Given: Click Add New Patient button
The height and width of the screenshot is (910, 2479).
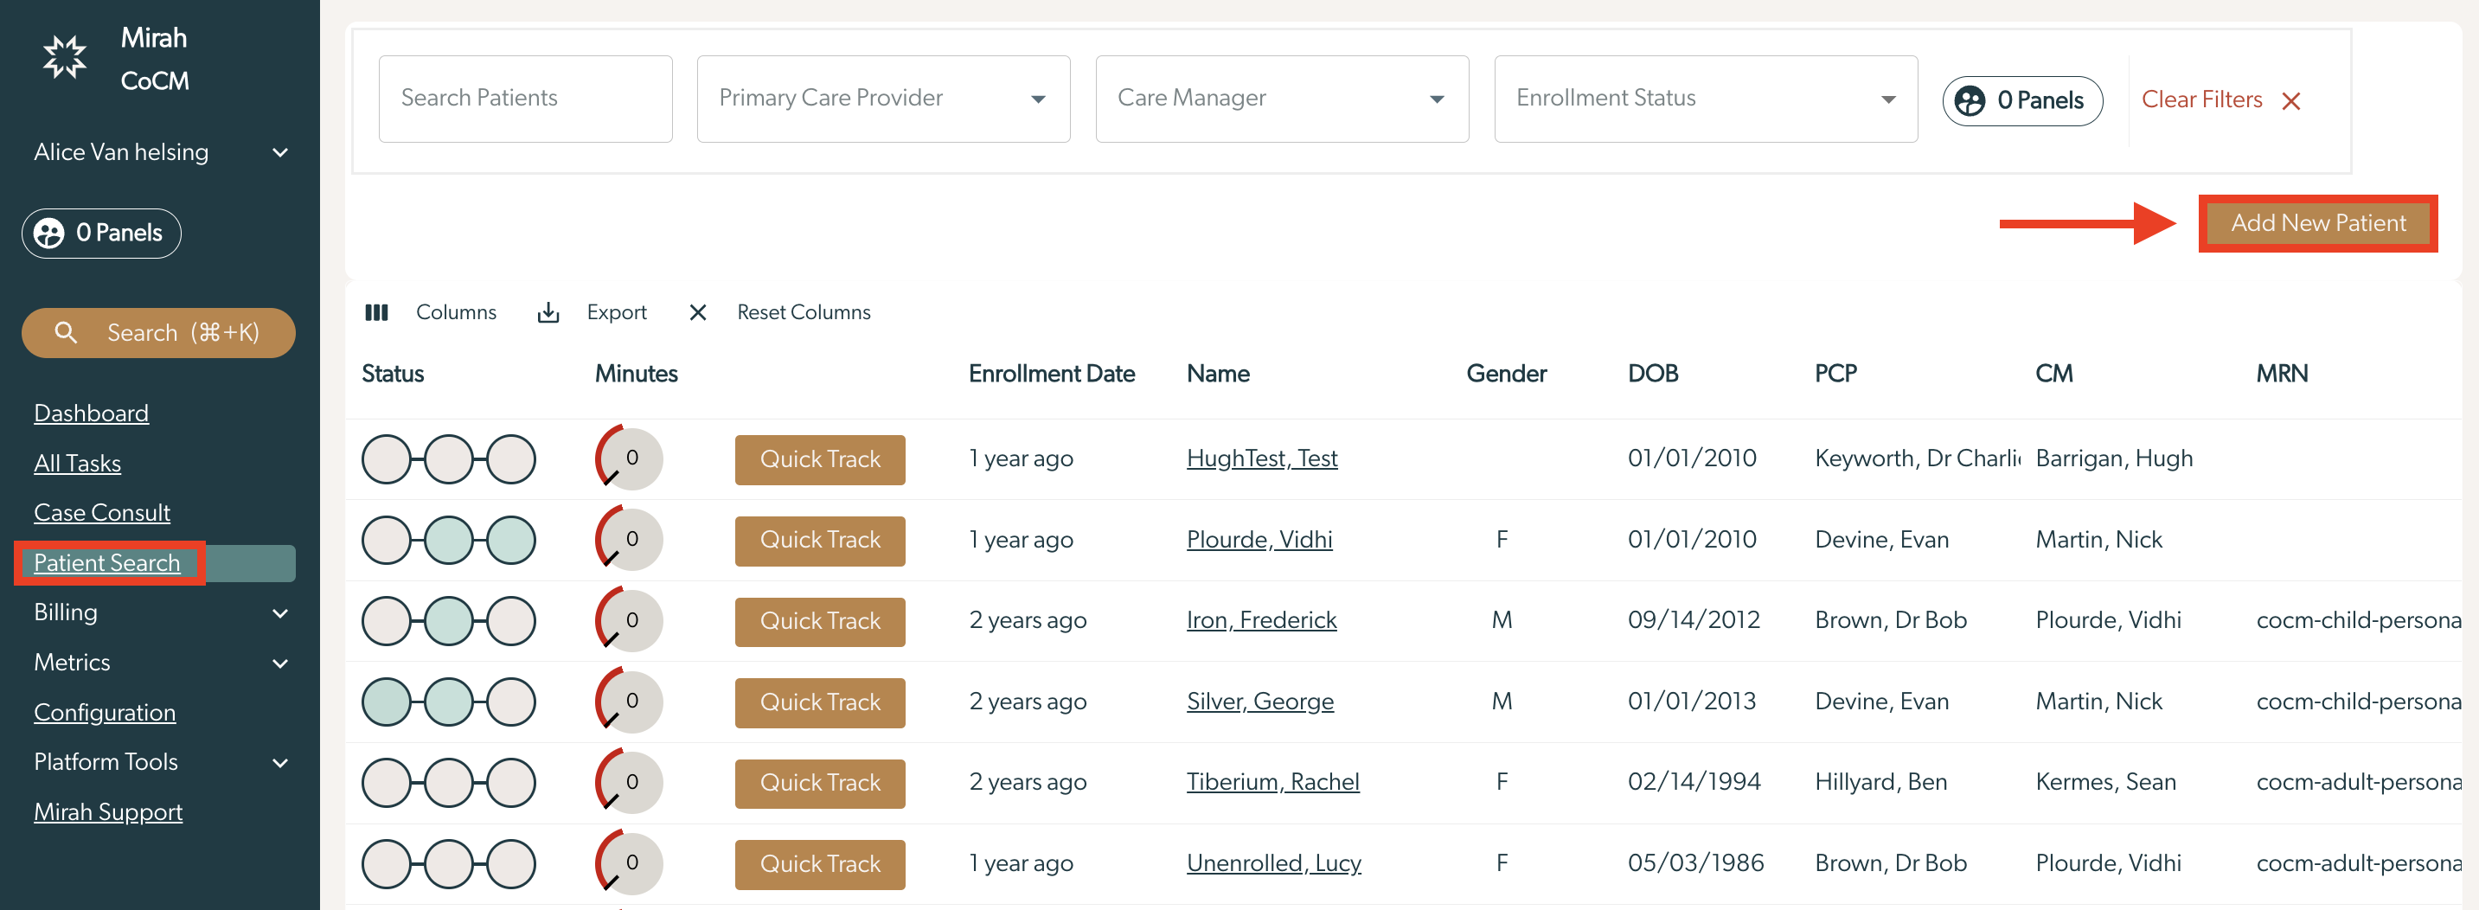Looking at the screenshot, I should (x=2317, y=222).
